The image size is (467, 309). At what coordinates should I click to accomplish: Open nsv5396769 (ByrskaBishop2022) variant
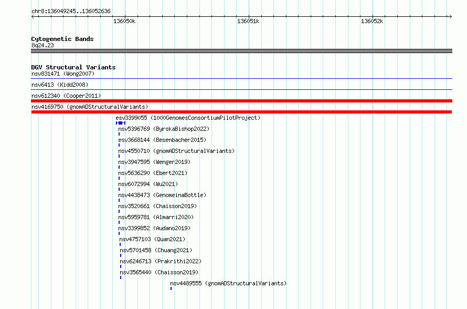(x=164, y=129)
